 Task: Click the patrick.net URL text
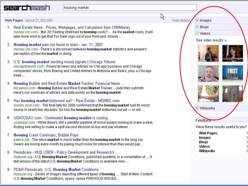click(x=21, y=140)
